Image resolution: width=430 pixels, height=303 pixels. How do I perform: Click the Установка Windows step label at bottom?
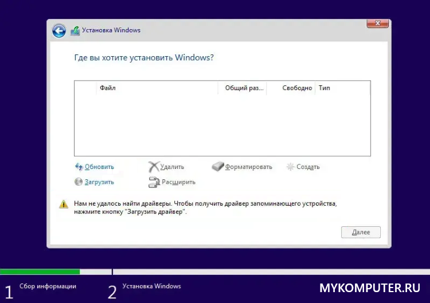pos(152,286)
